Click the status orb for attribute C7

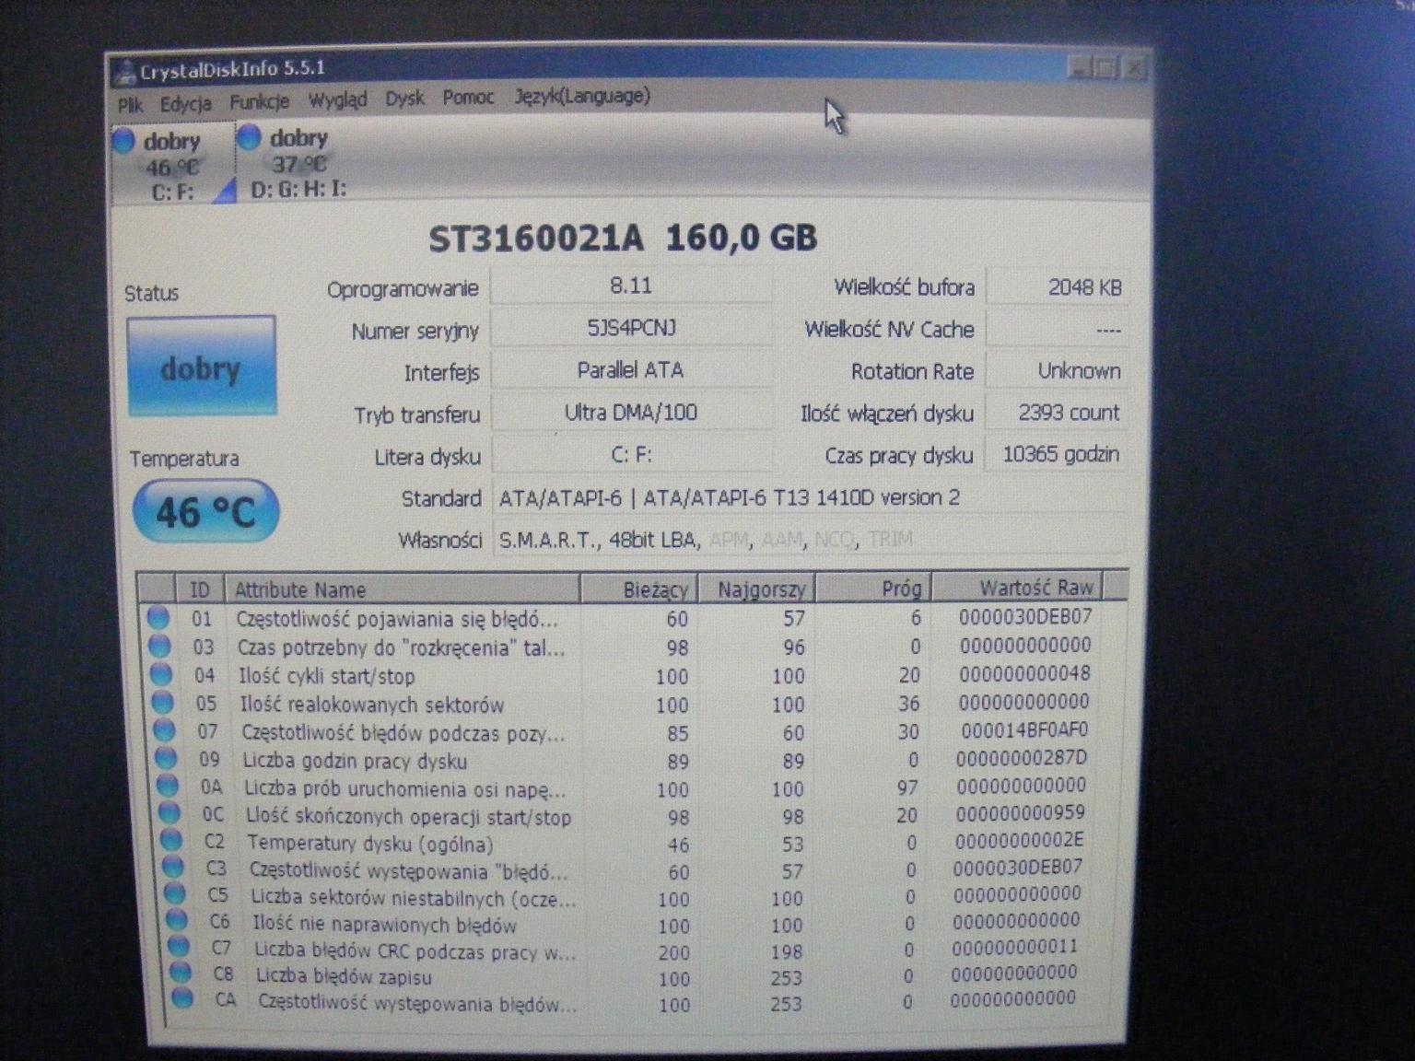pyautogui.click(x=180, y=947)
